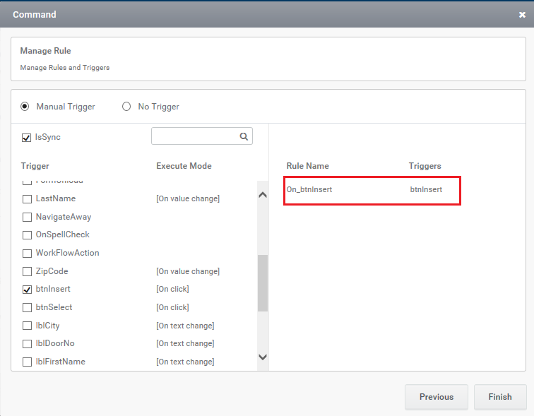Check the LastName trigger checkbox
This screenshot has height=416, width=534.
coord(28,199)
